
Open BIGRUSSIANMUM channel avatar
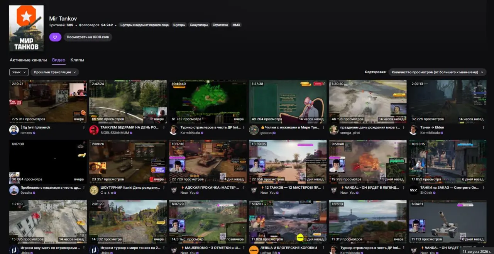[x=94, y=130]
